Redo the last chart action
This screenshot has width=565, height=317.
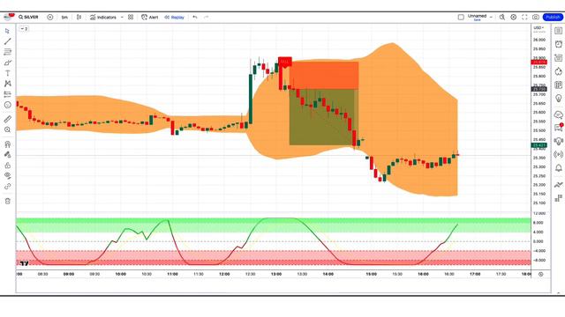pos(206,18)
